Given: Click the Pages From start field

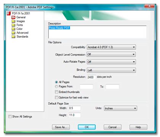Looking at the screenshot, I should (x=86, y=87).
